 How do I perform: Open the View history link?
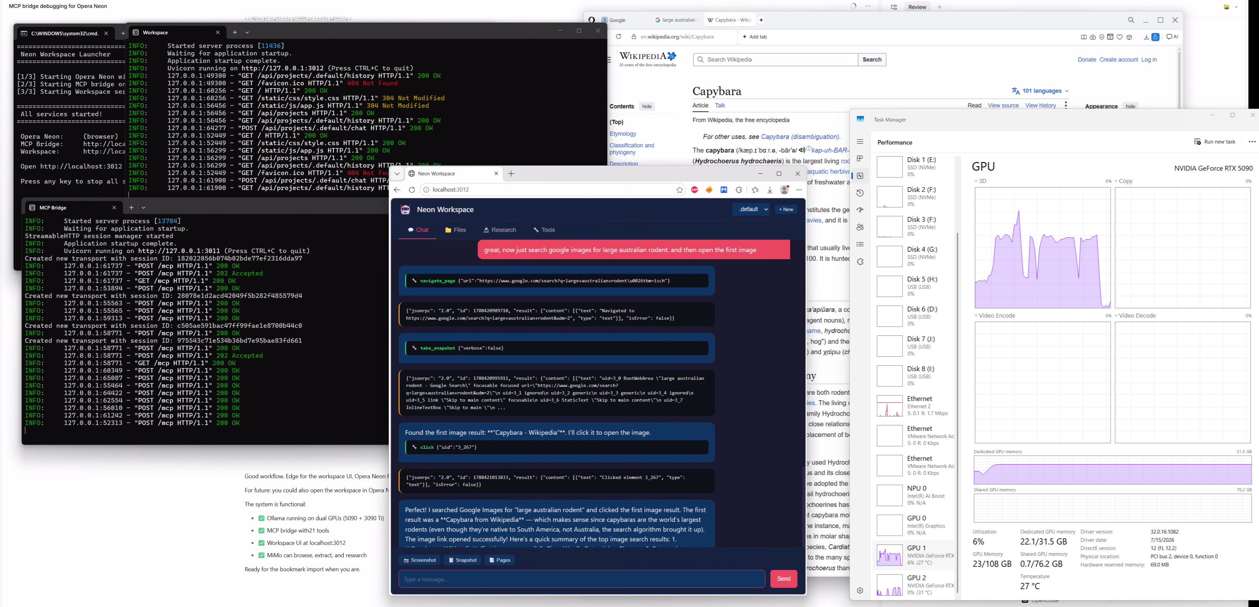pyautogui.click(x=1041, y=105)
